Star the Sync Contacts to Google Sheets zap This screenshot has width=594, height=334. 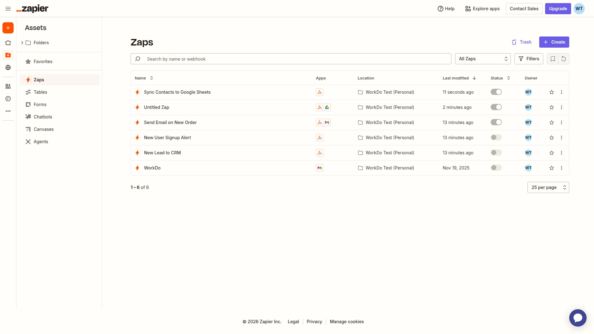[552, 92]
